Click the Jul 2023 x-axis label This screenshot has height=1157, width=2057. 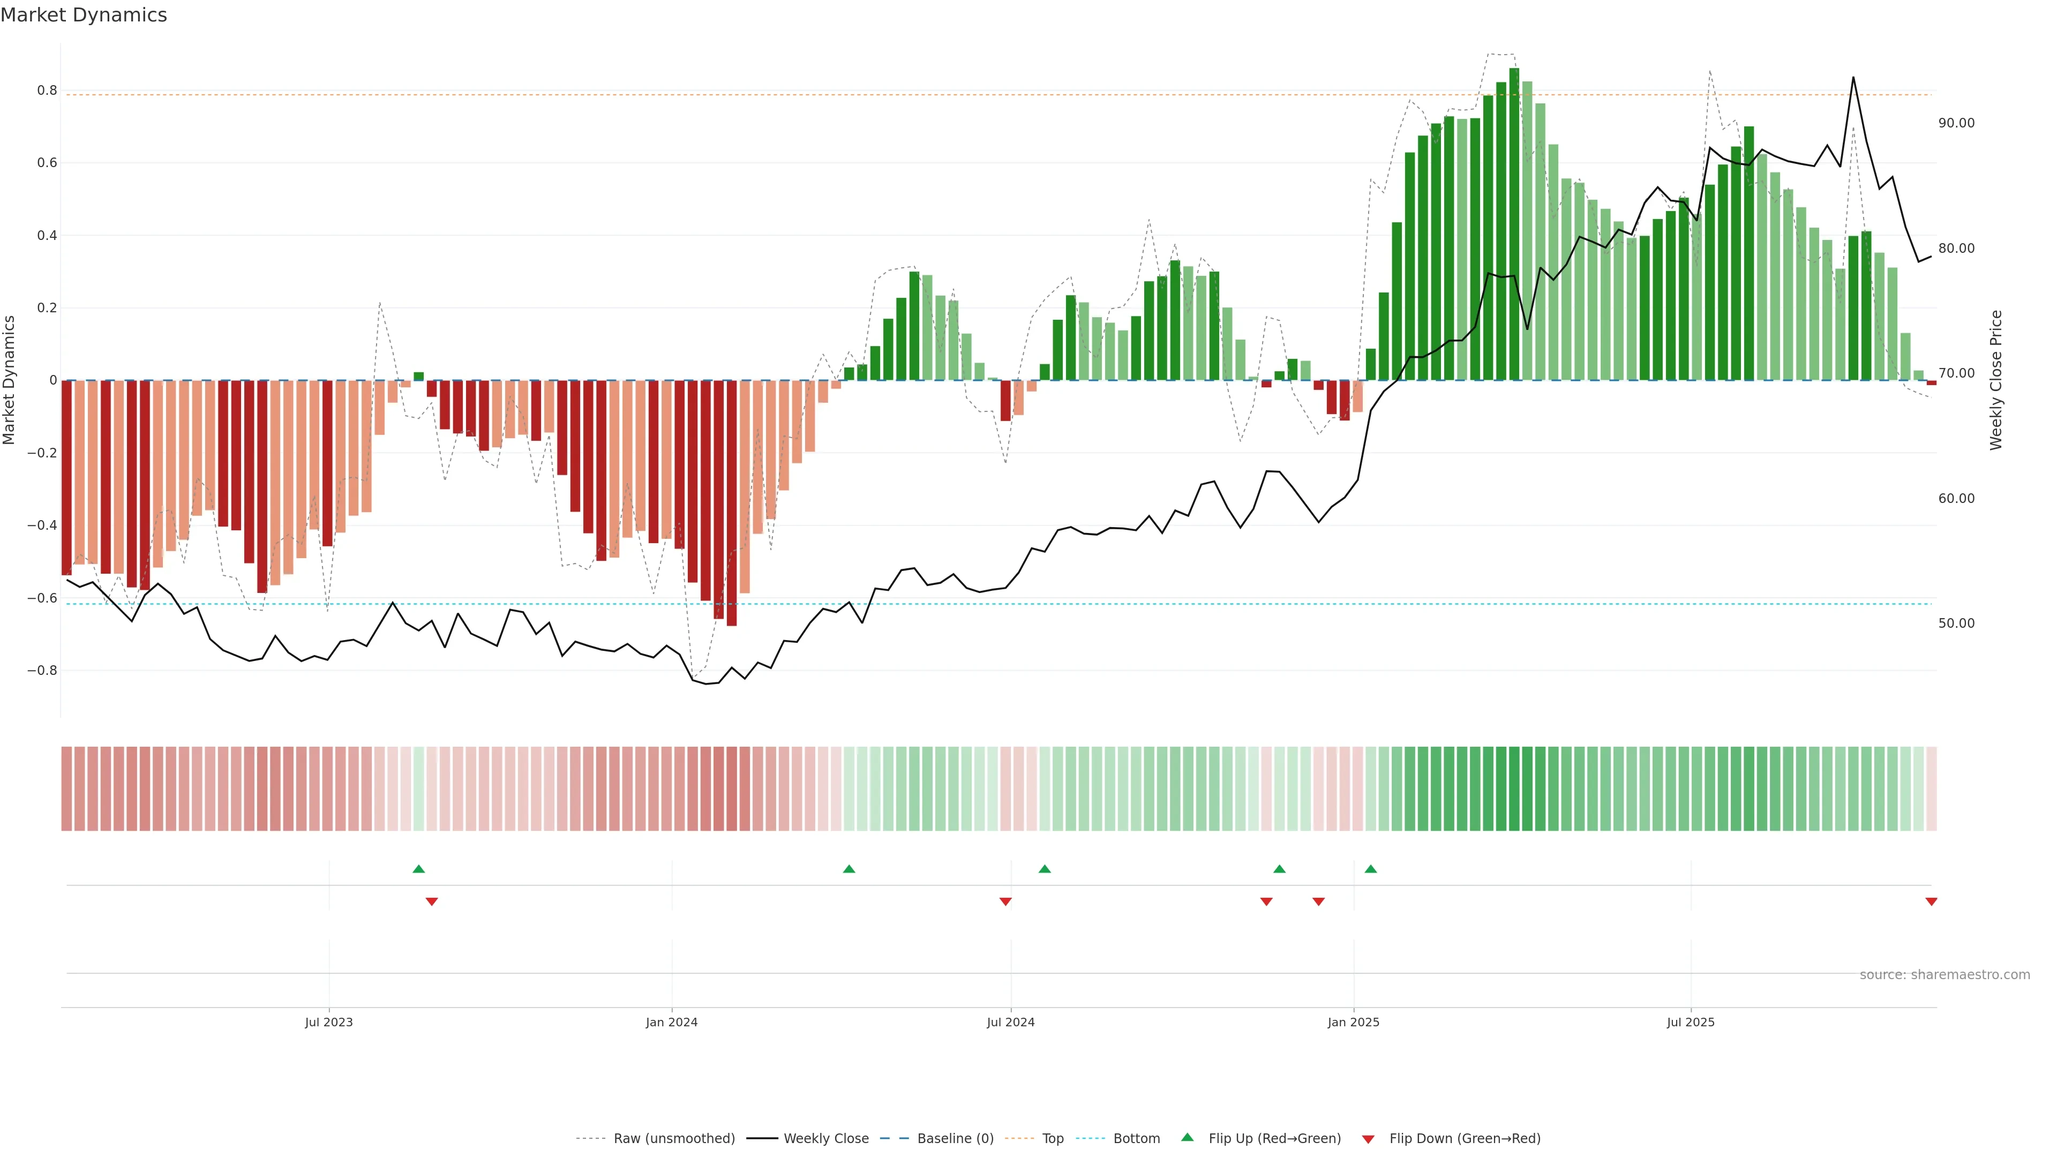(328, 1022)
